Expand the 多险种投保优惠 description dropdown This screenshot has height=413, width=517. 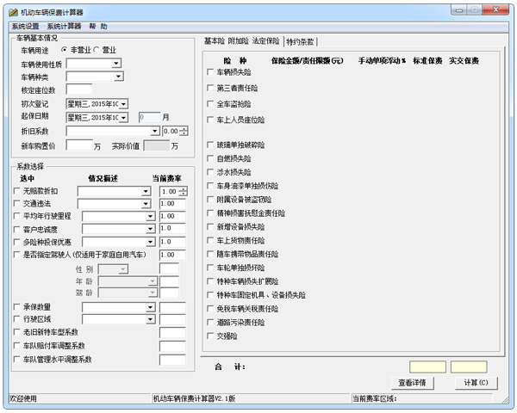point(150,242)
